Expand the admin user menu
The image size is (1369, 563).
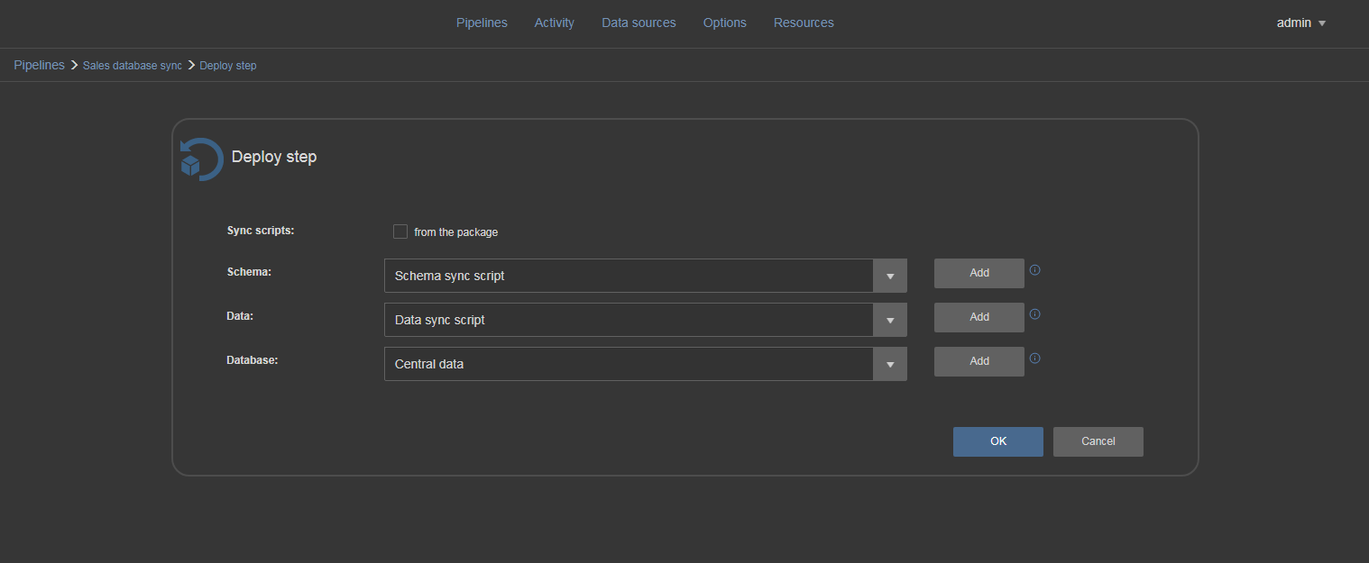pos(1301,23)
